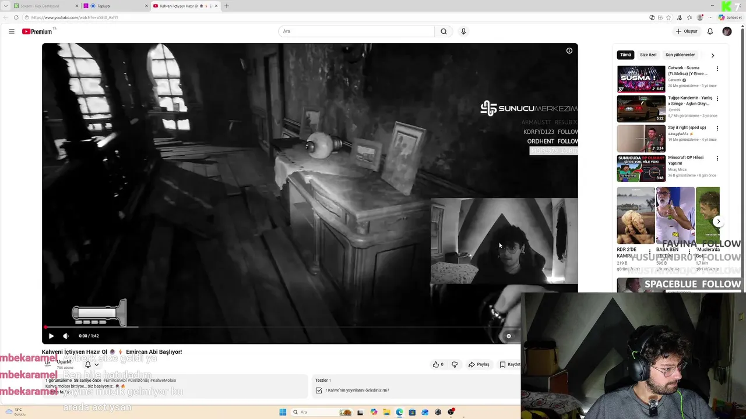Like the video with thumbs up
Viewport: 746px width, 419px height.
point(438,364)
